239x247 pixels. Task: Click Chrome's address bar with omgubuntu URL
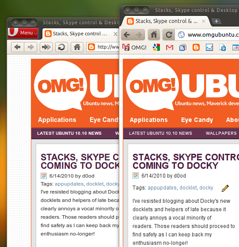(207, 34)
